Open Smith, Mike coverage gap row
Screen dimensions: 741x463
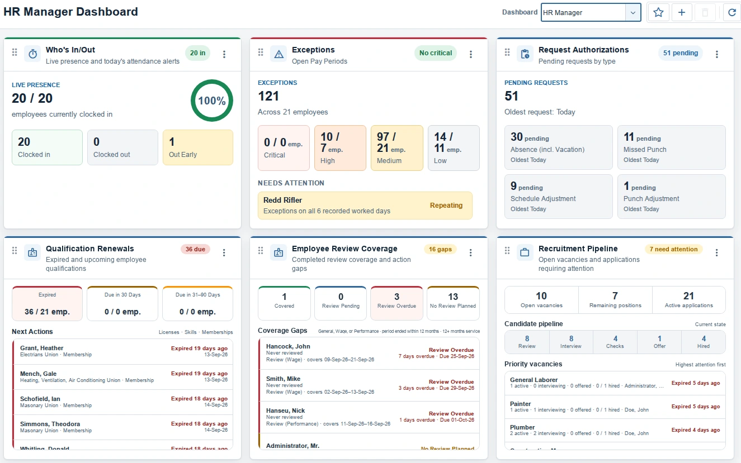[369, 385]
